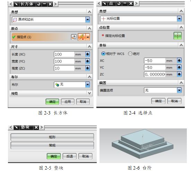Click the right arrow beside 点 title
The image size is (191, 171).
[137, 3]
